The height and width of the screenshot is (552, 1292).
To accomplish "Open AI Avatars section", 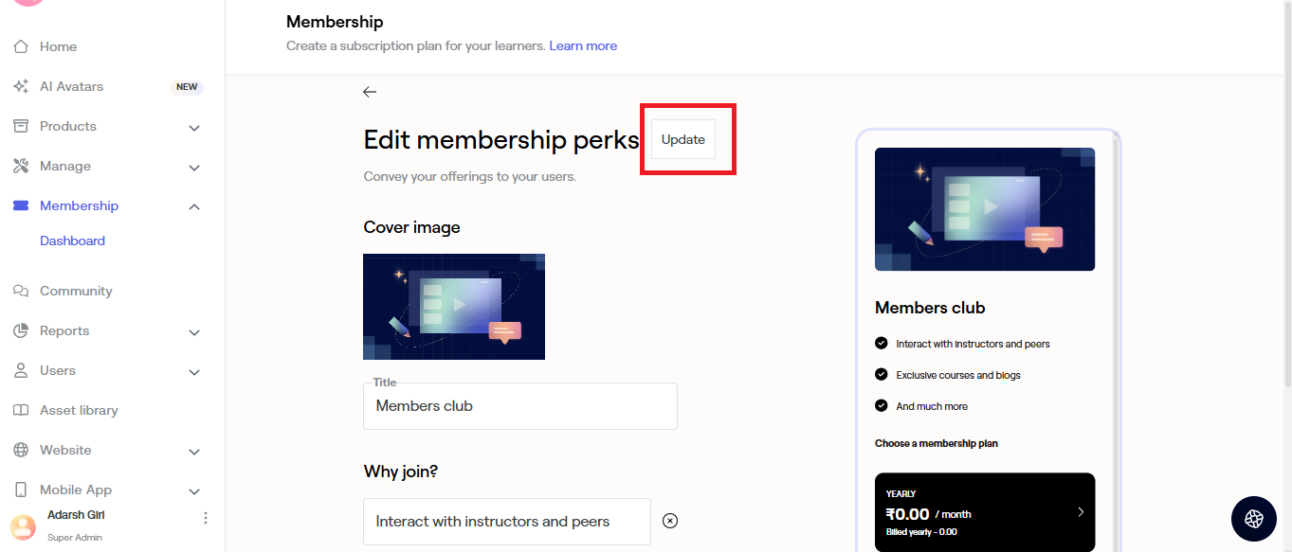I will [71, 86].
